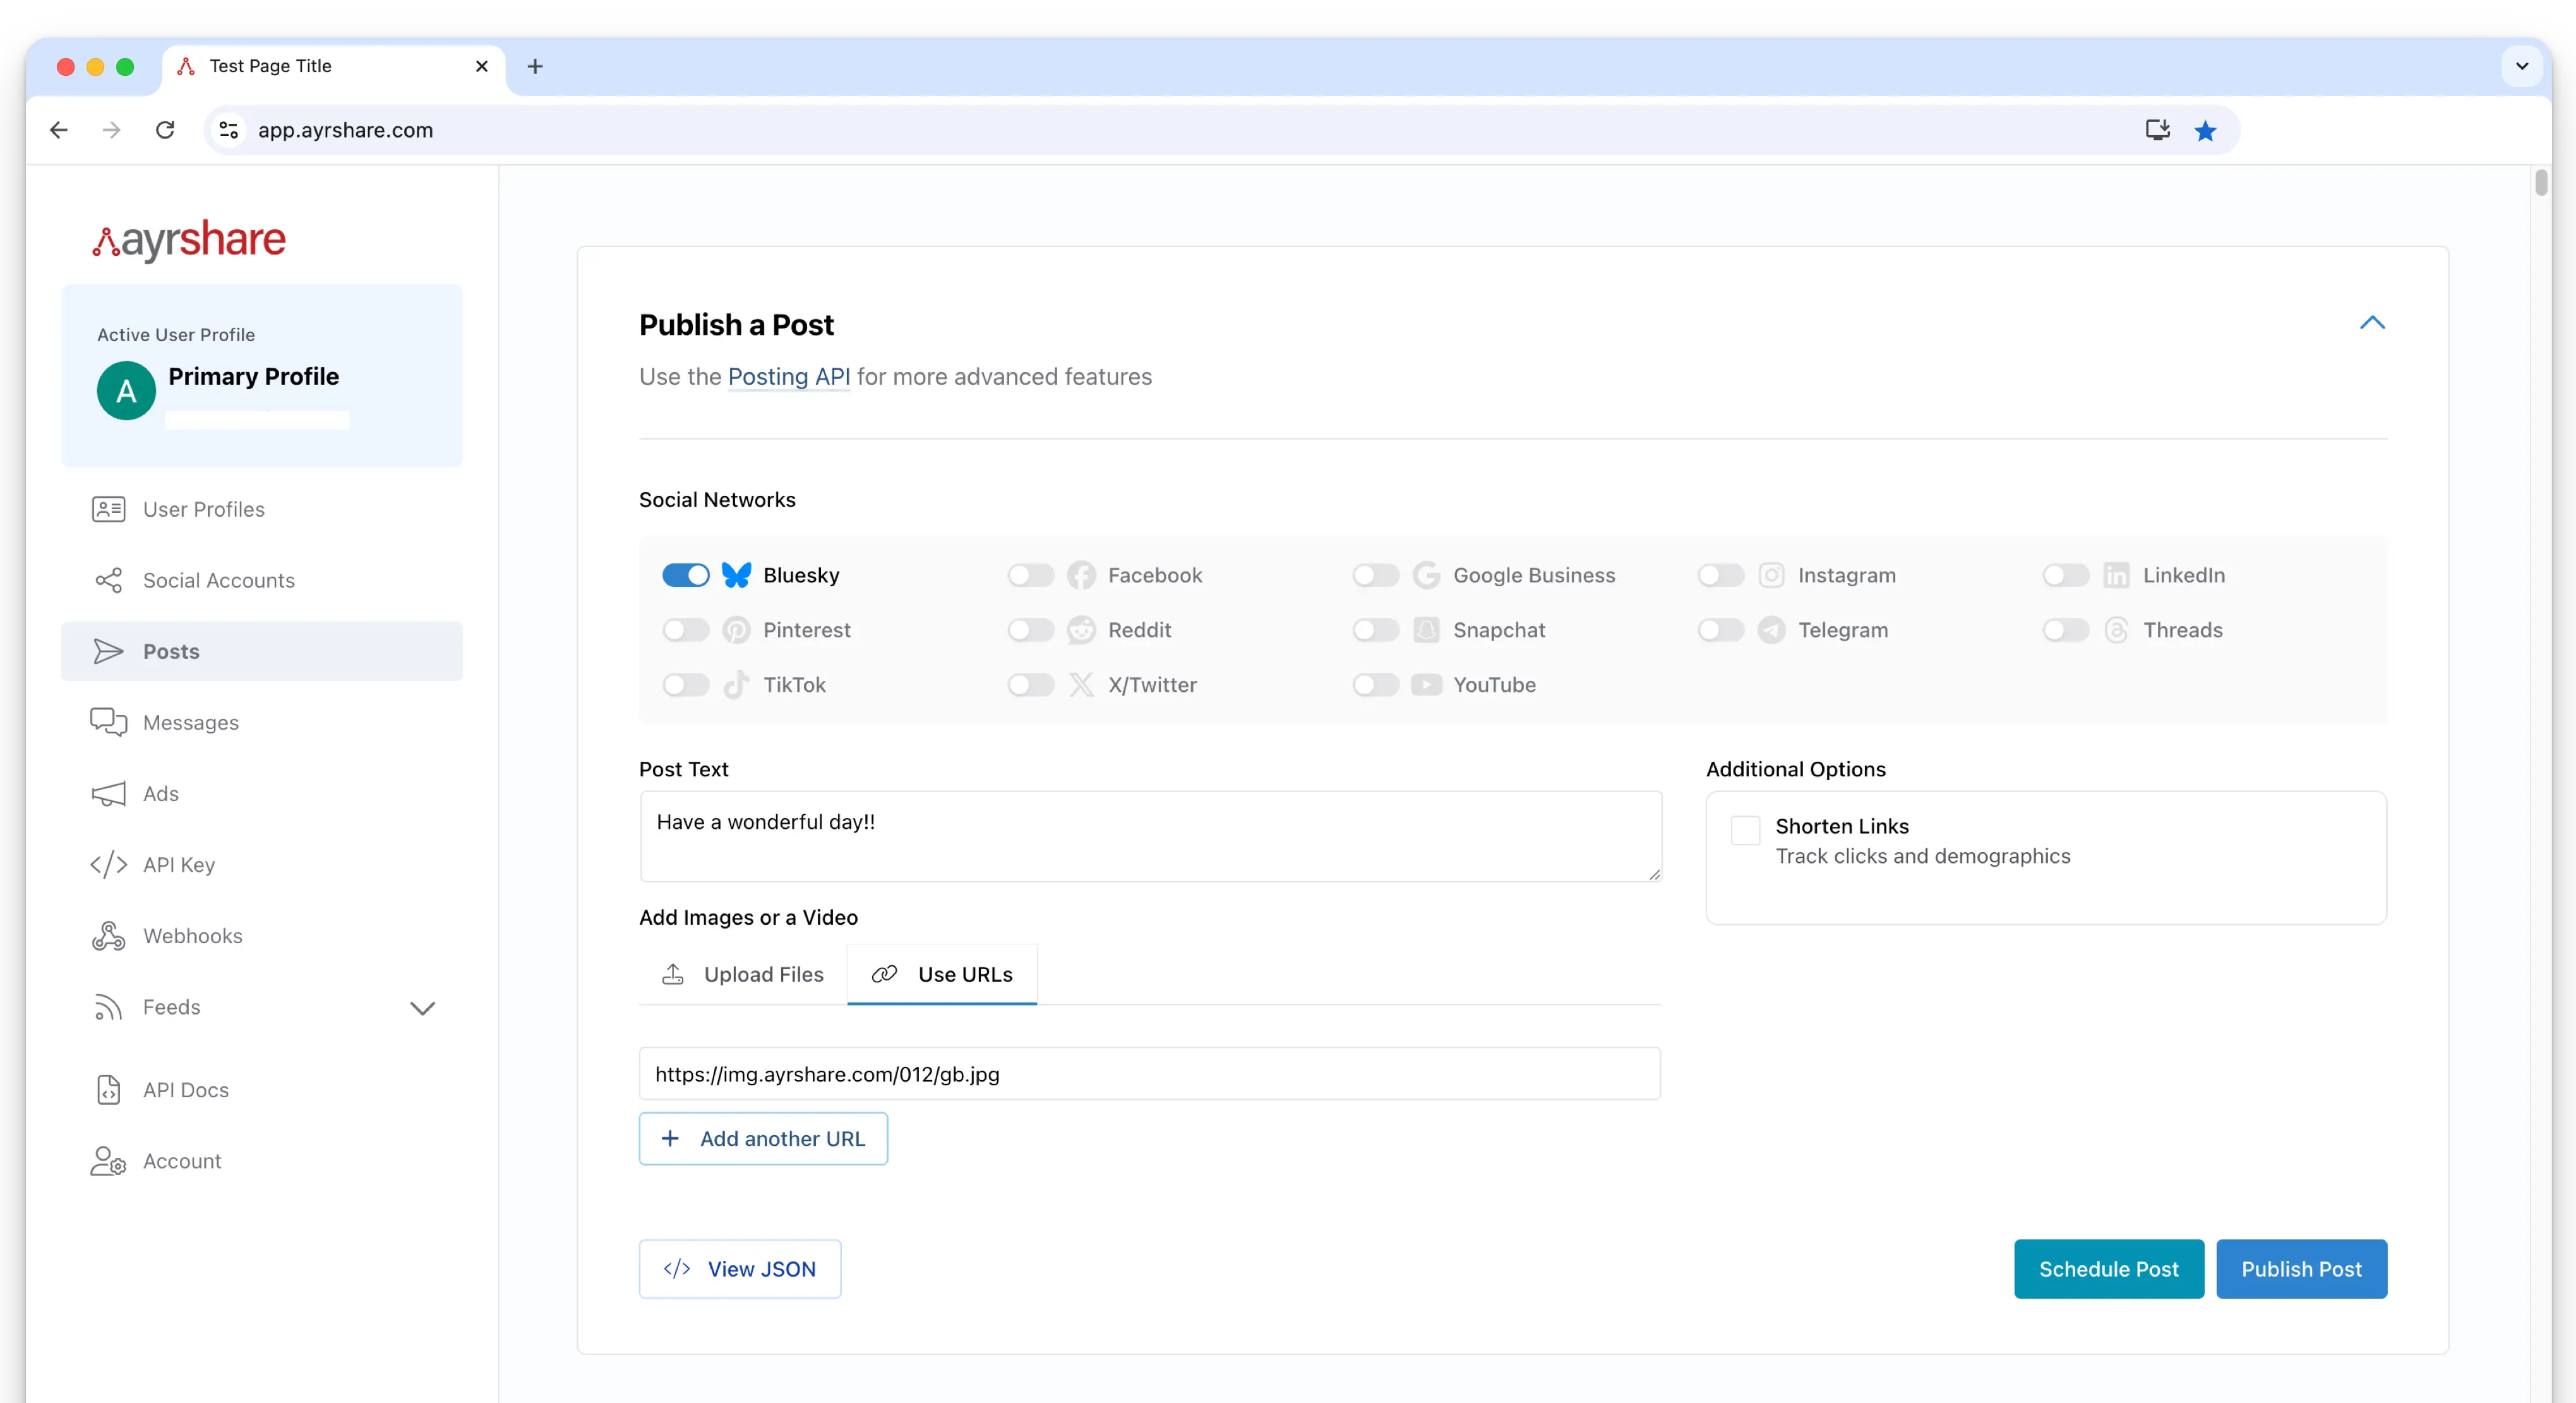Image resolution: width=2576 pixels, height=1403 pixels.
Task: Click the browser reload icon
Action: click(x=165, y=130)
